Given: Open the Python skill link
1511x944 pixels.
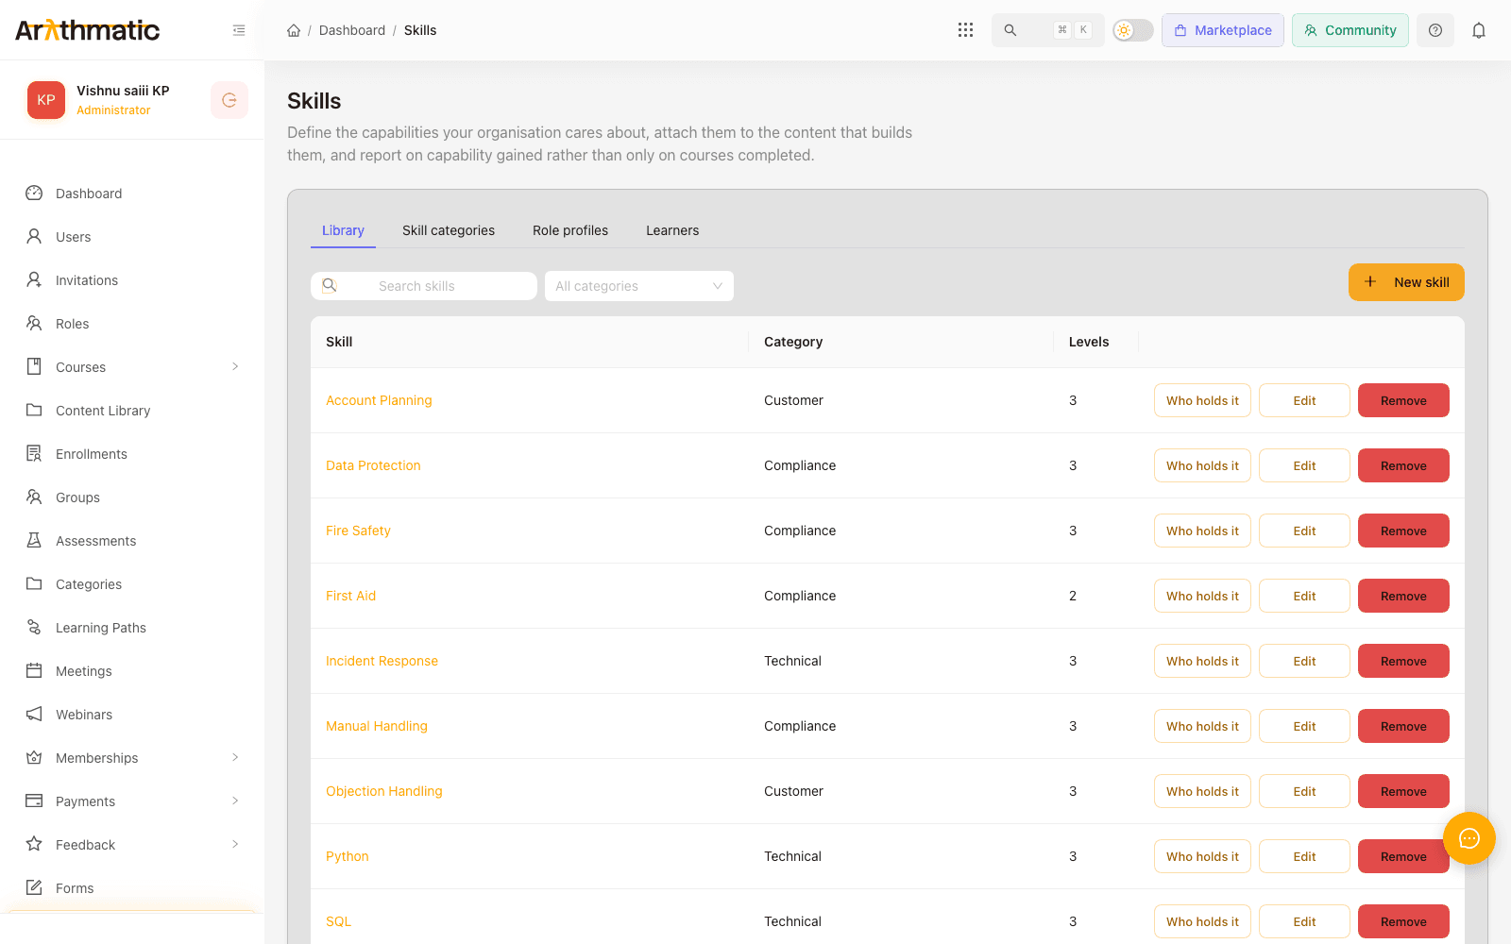Looking at the screenshot, I should 348,856.
